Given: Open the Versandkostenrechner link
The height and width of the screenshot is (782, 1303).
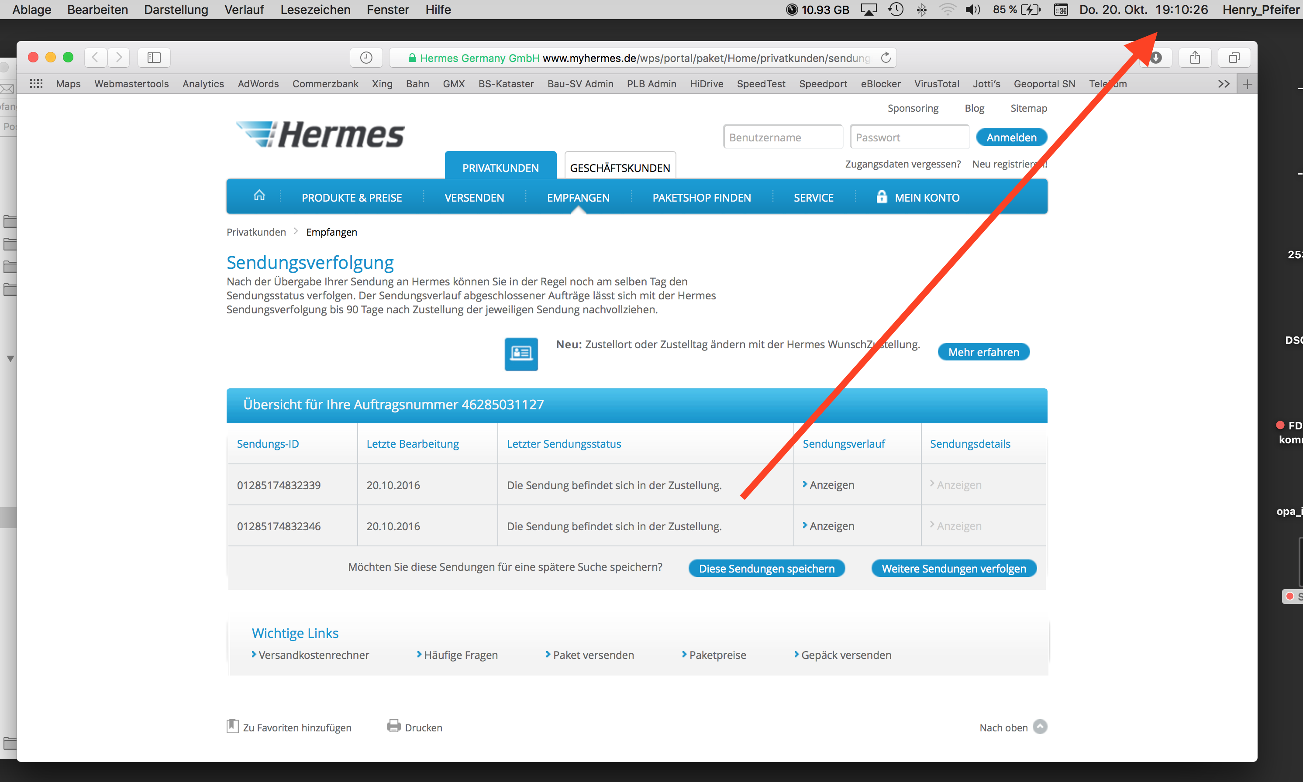Looking at the screenshot, I should [x=310, y=655].
